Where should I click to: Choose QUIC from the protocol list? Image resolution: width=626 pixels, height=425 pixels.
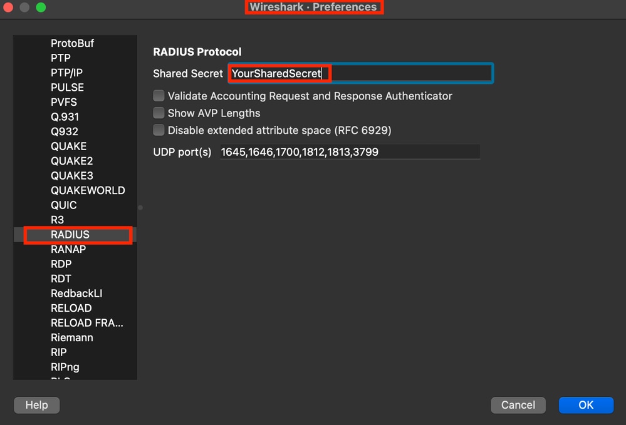tap(75, 205)
